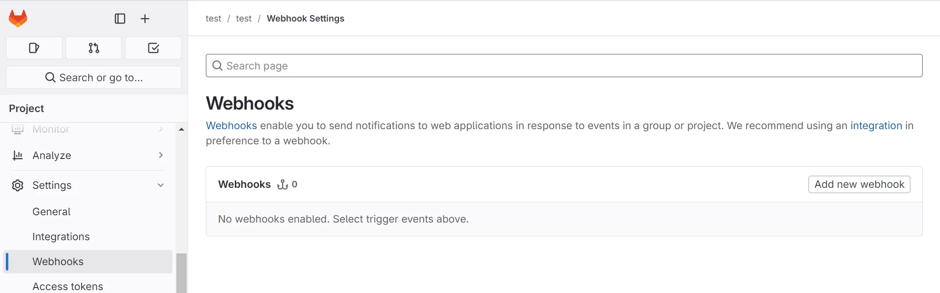
Task: Switch to the Integrations settings page
Action: pos(61,236)
